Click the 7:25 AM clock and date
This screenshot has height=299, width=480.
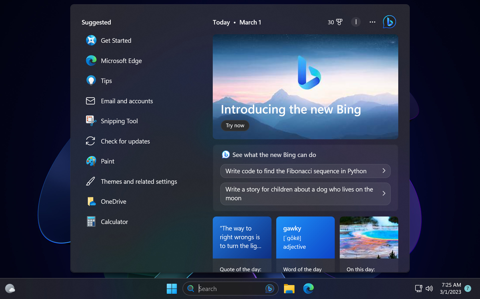450,288
